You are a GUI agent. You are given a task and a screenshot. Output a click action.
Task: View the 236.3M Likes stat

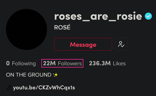point(107,63)
